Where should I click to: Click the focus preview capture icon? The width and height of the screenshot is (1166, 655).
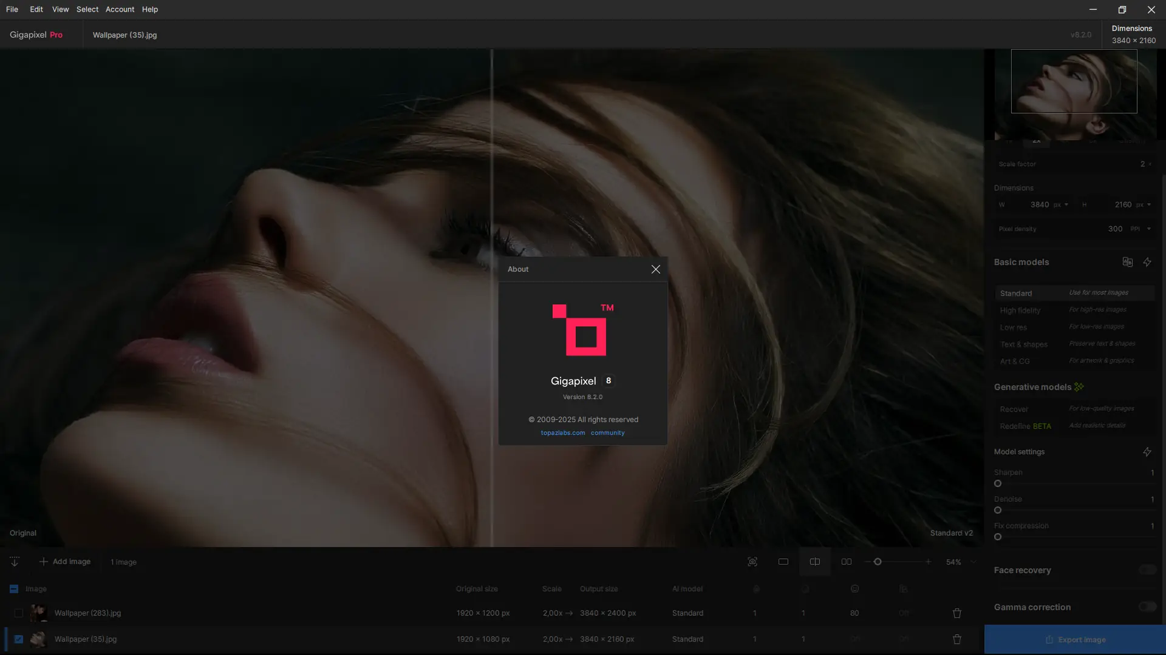point(752,562)
